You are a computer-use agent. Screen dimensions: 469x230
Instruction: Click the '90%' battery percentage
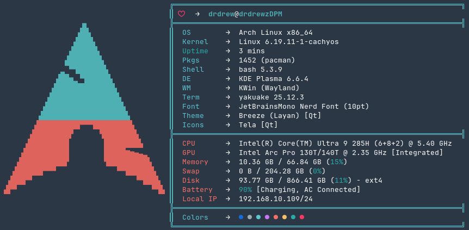[245, 190]
